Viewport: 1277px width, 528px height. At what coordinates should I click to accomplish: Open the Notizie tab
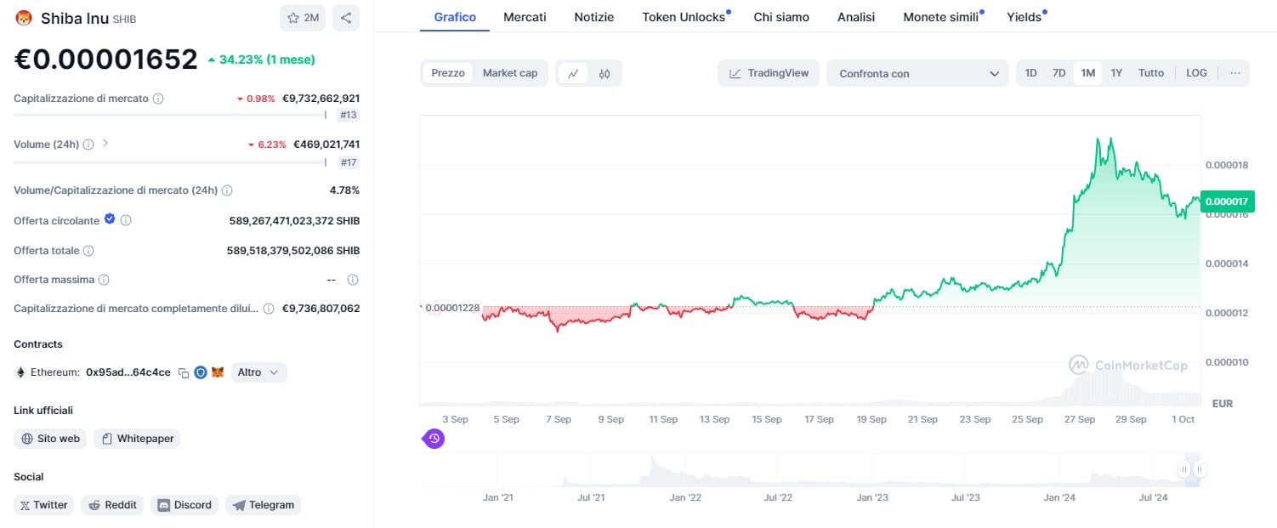(593, 17)
